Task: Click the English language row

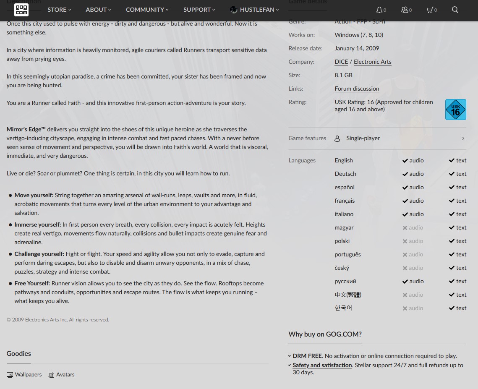Action: click(x=400, y=161)
